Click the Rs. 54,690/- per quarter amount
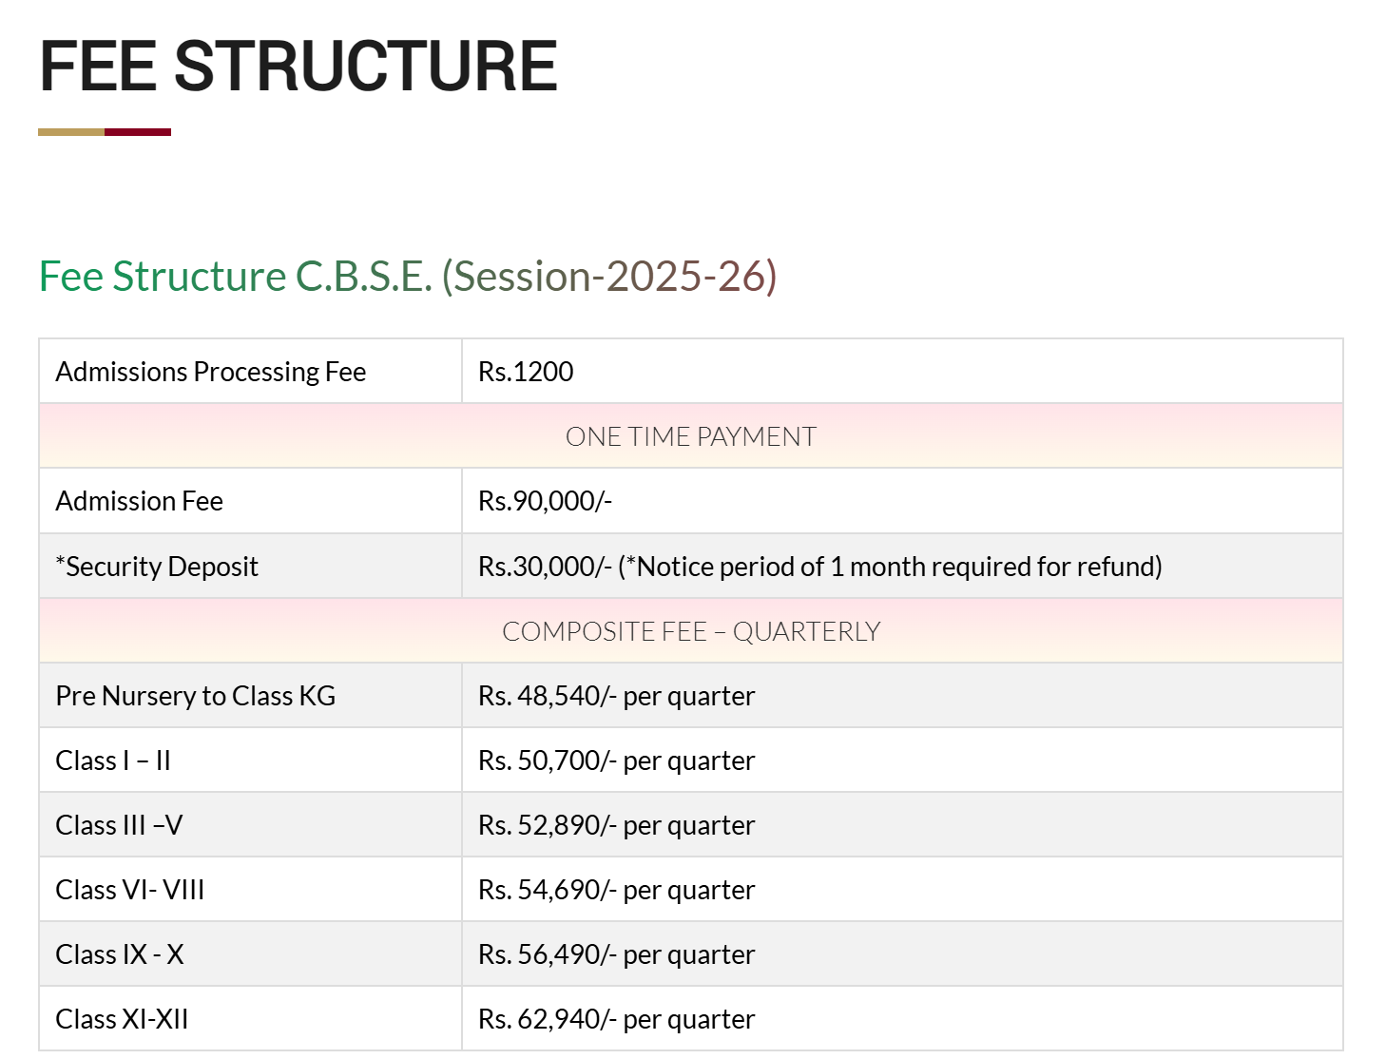The width and height of the screenshot is (1386, 1059). click(616, 890)
